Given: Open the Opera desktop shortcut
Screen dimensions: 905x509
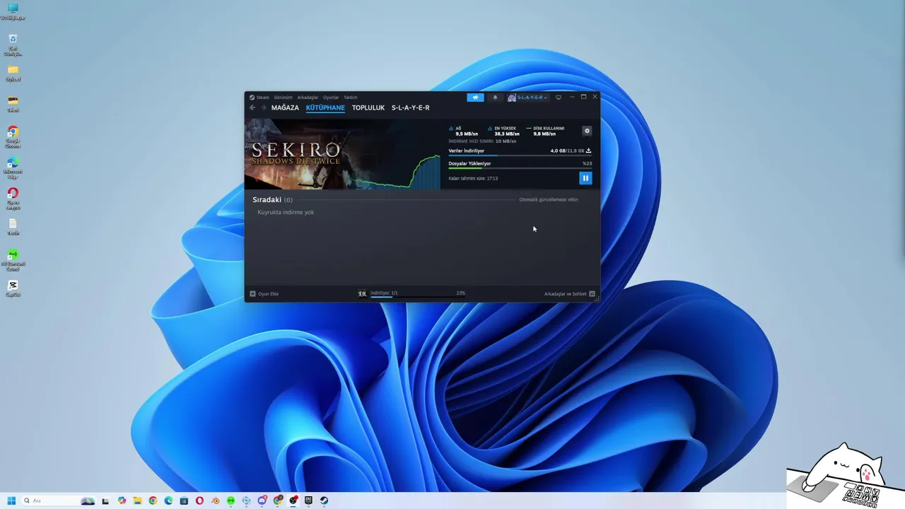Looking at the screenshot, I should pyautogui.click(x=13, y=198).
